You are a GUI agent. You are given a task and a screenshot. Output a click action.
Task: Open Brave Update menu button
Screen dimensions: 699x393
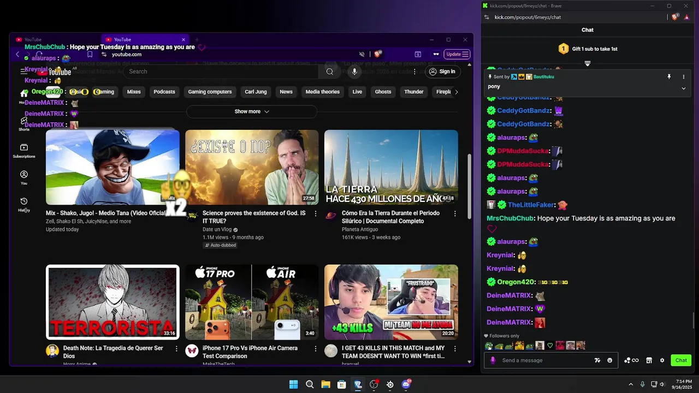pyautogui.click(x=457, y=54)
